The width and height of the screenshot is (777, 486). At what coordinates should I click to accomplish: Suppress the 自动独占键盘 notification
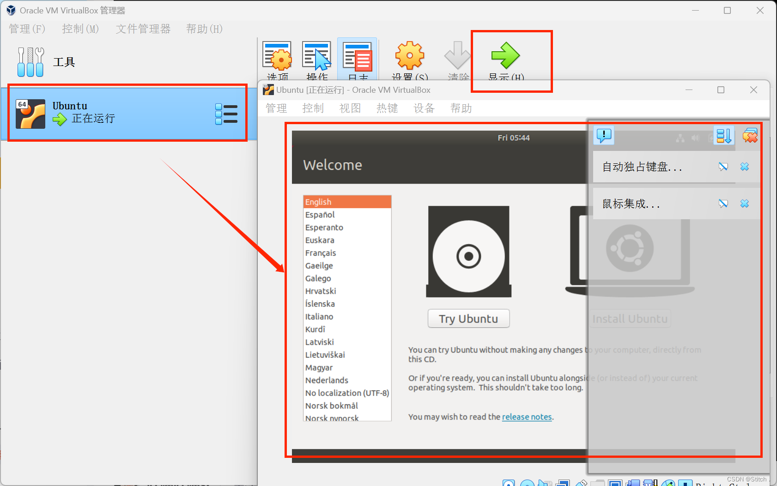click(x=723, y=167)
